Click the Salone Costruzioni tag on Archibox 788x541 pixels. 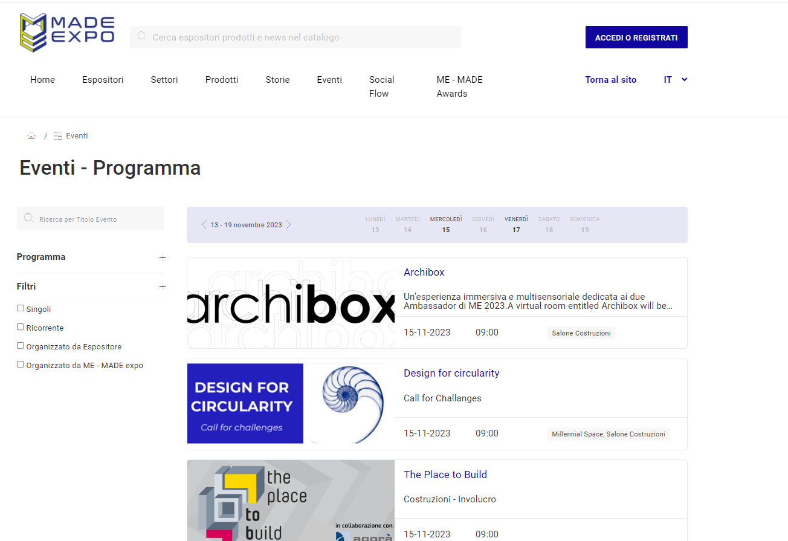tap(581, 333)
